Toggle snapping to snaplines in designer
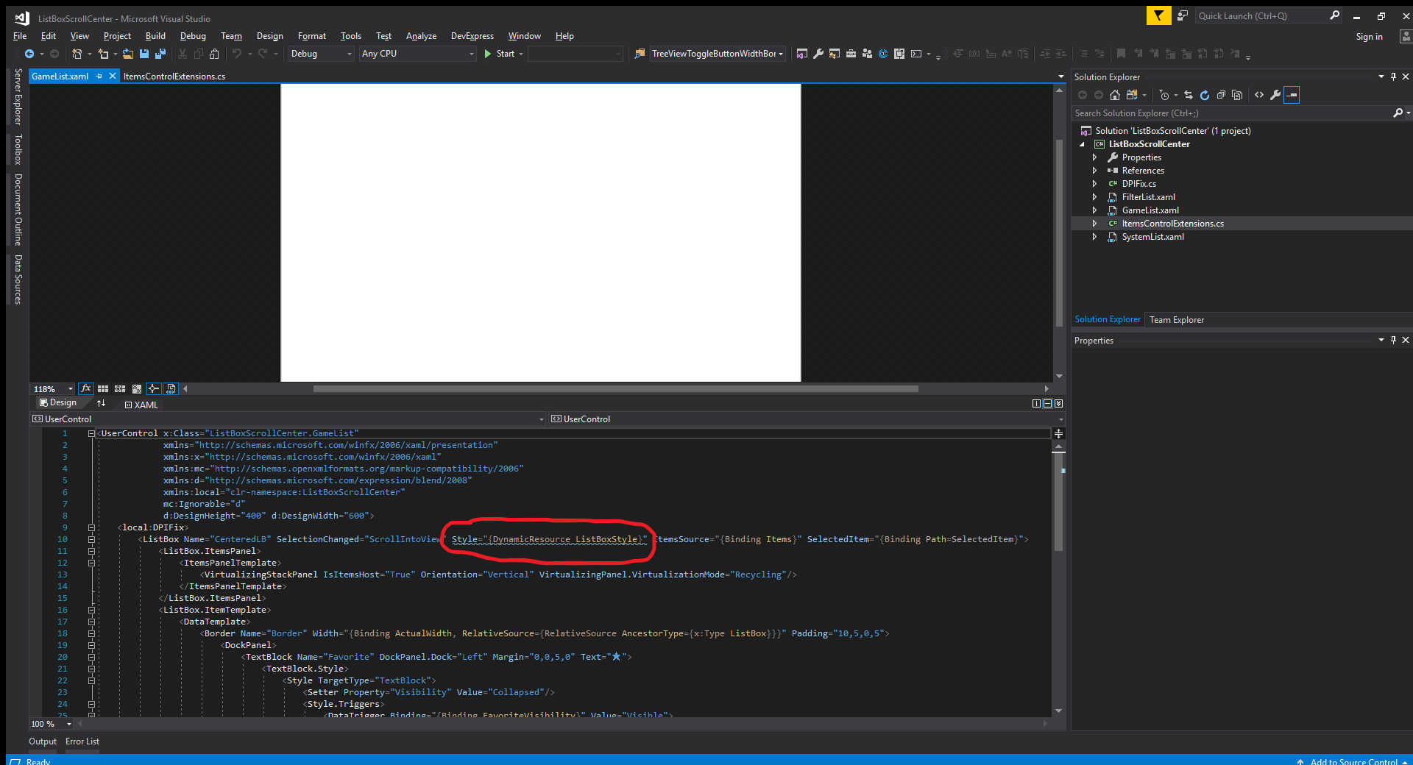 point(154,388)
